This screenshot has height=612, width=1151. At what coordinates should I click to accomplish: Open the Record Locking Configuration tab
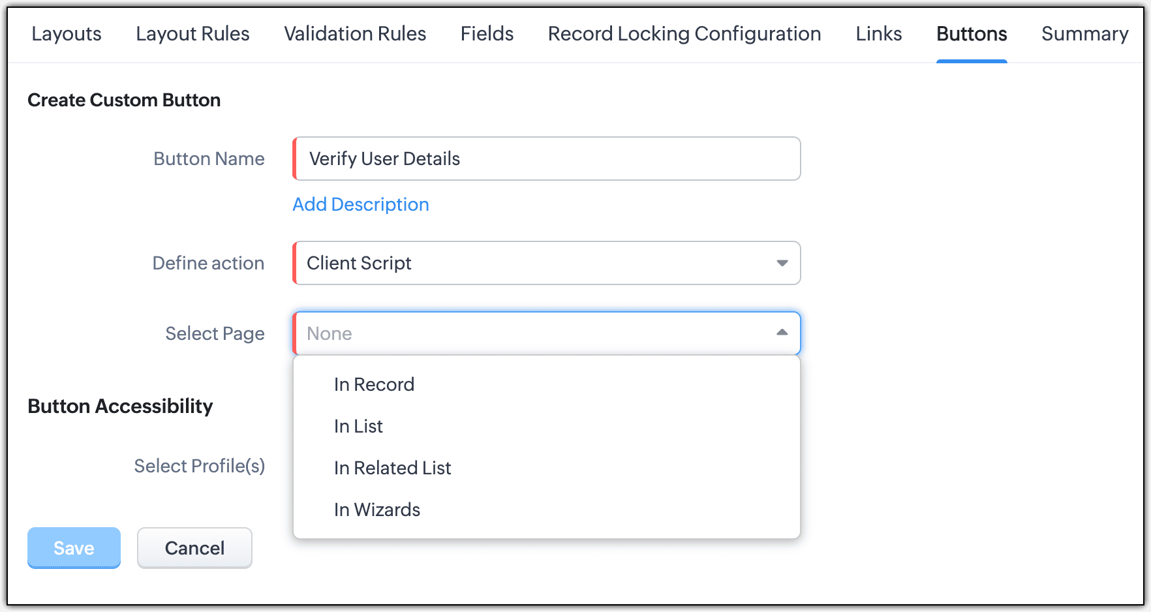coord(684,34)
